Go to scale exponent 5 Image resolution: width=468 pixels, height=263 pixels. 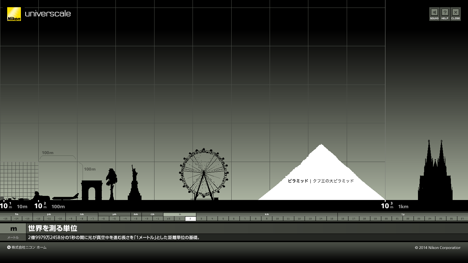[223, 218]
